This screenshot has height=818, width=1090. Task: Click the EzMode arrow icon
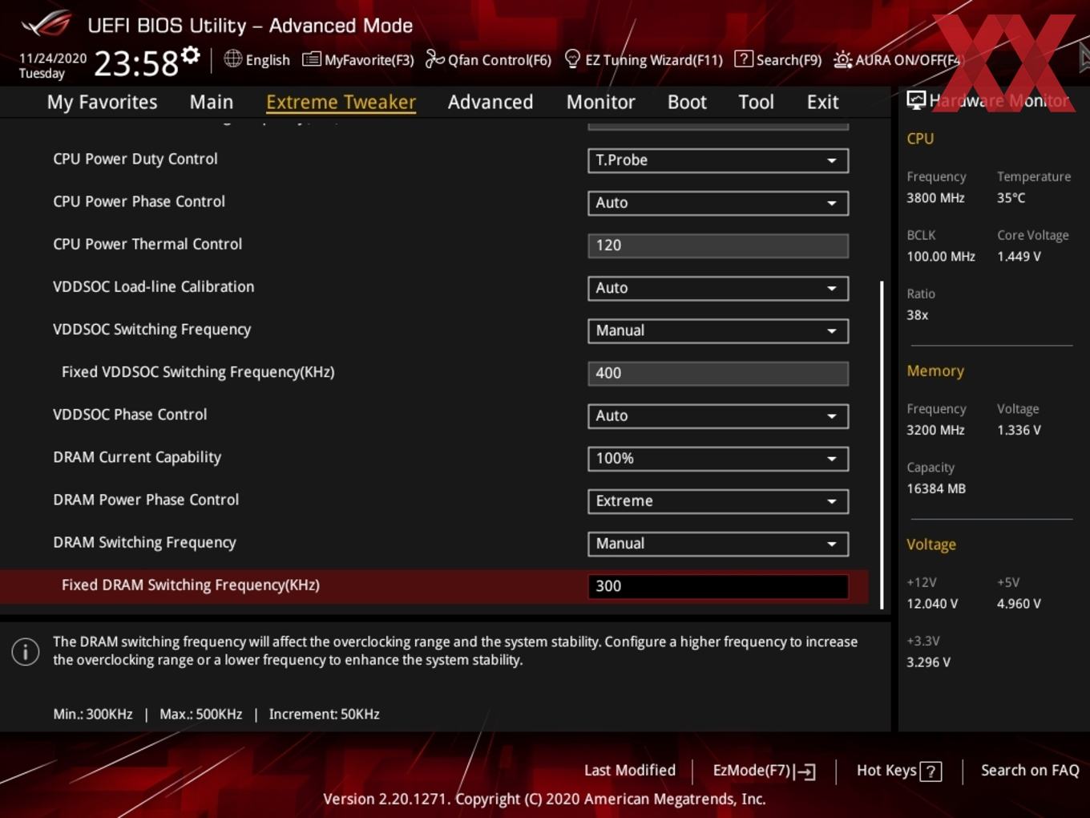(x=805, y=771)
